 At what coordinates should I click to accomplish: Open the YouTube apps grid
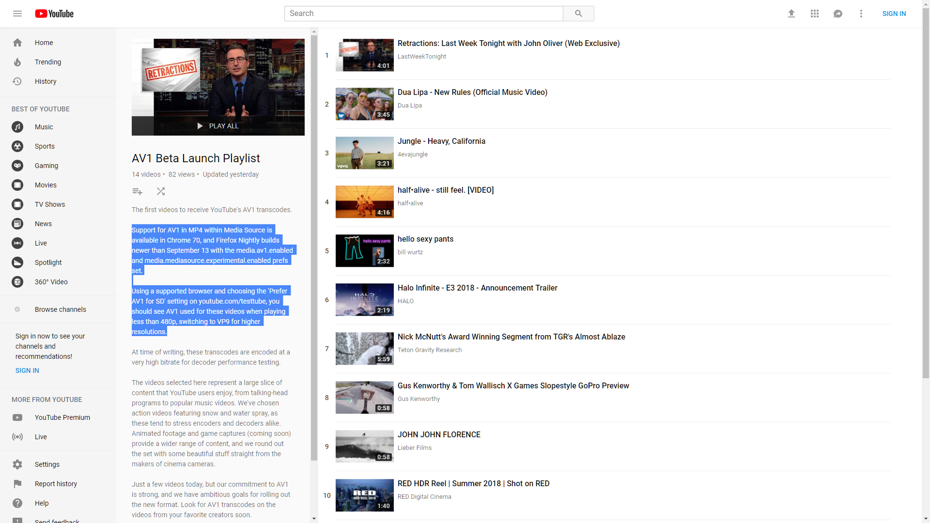[x=815, y=14]
